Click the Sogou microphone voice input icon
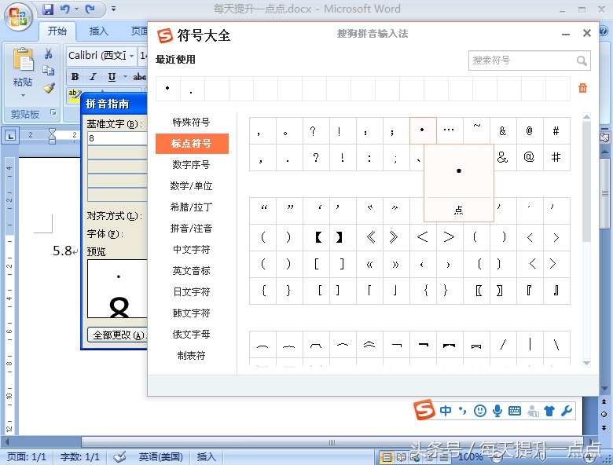Viewport: 613px width, 465px height. [497, 411]
